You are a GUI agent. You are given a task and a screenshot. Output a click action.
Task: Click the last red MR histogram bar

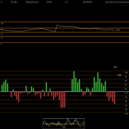pos(115,98)
